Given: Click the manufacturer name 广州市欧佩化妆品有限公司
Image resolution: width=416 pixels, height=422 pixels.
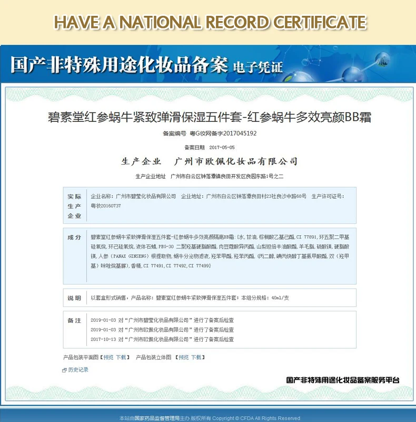Looking at the screenshot, I should 236,161.
